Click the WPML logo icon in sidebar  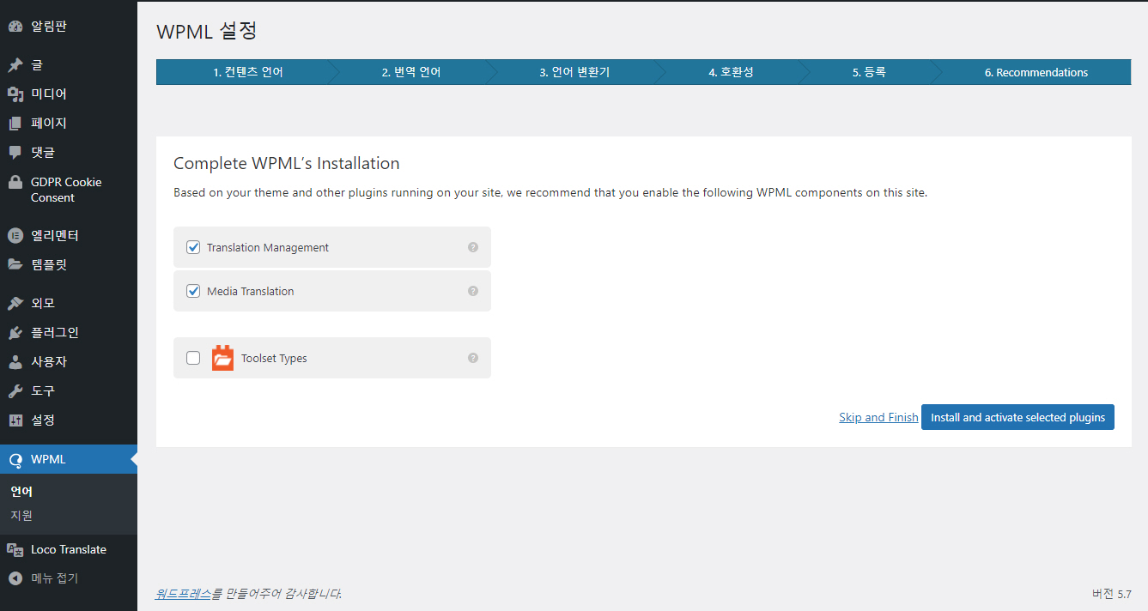[15, 460]
